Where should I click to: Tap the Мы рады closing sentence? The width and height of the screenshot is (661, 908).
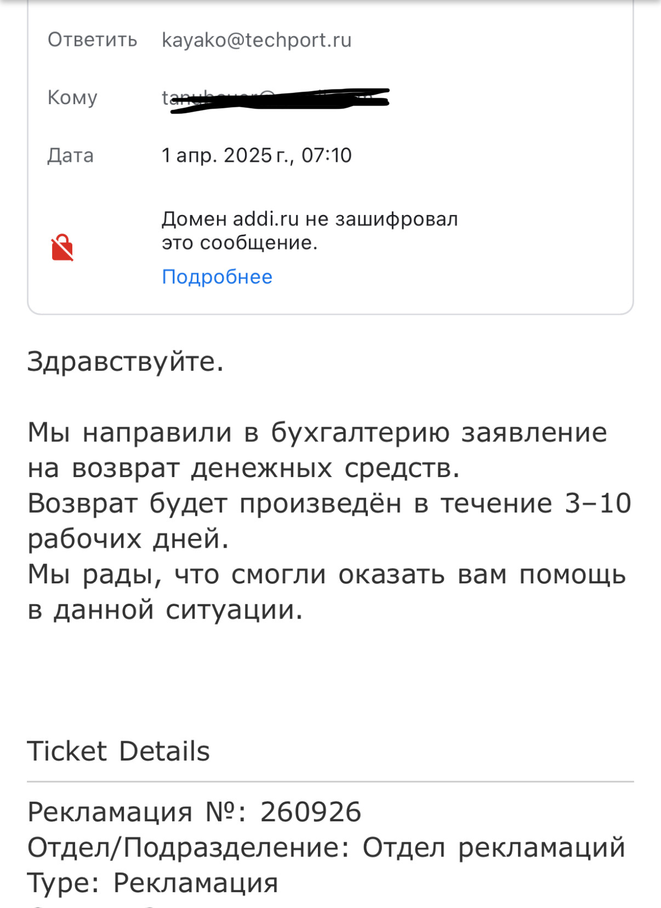tap(327, 592)
